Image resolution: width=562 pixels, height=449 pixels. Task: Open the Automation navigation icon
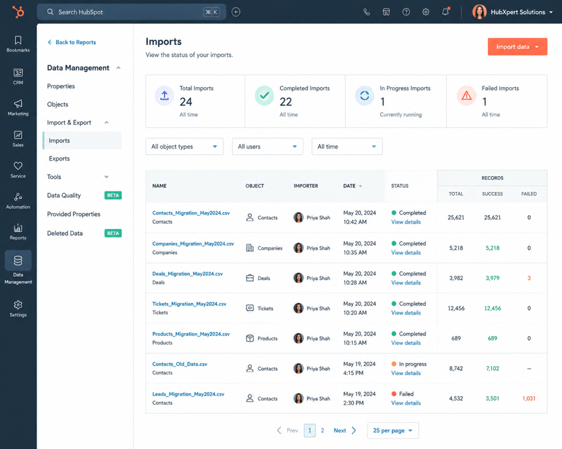pos(18,201)
